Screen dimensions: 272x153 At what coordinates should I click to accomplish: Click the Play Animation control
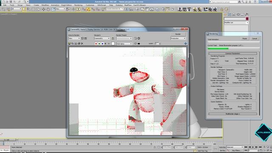pos(253,147)
